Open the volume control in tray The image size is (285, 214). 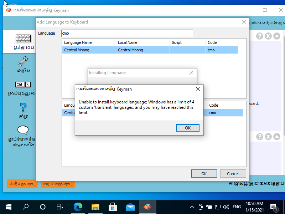tap(226, 207)
